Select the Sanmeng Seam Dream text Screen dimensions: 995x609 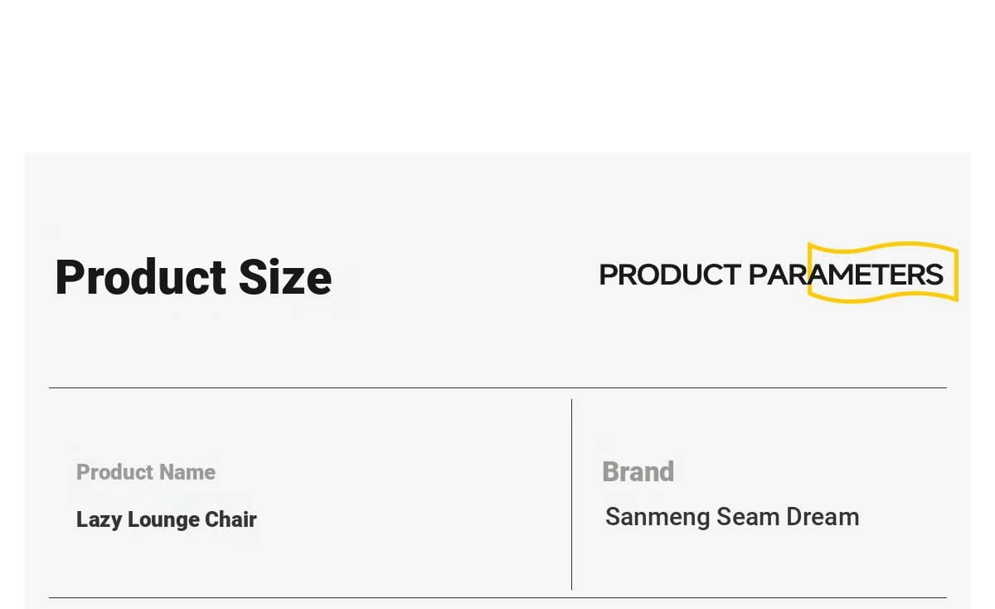coord(732,517)
